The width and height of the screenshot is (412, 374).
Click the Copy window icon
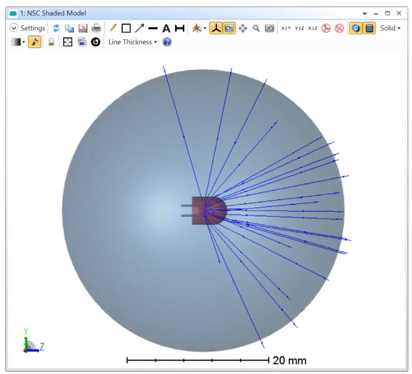69,28
